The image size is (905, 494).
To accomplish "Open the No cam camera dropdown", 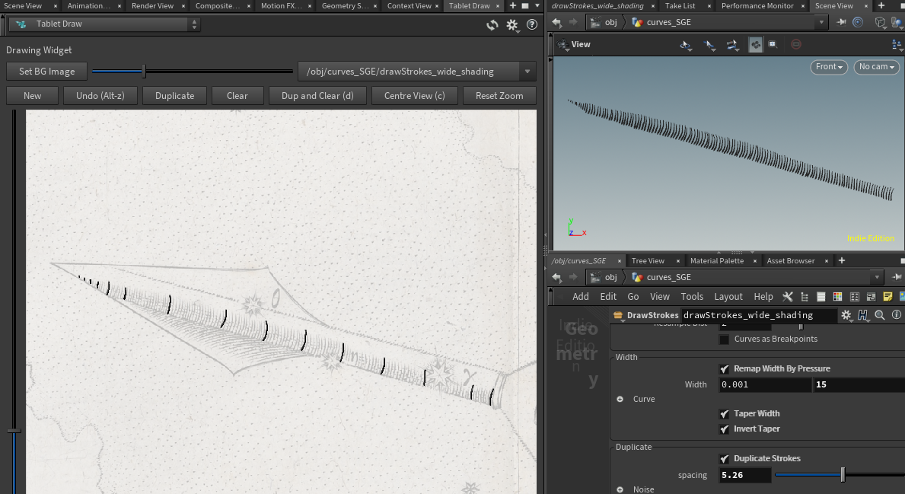I will (x=875, y=67).
